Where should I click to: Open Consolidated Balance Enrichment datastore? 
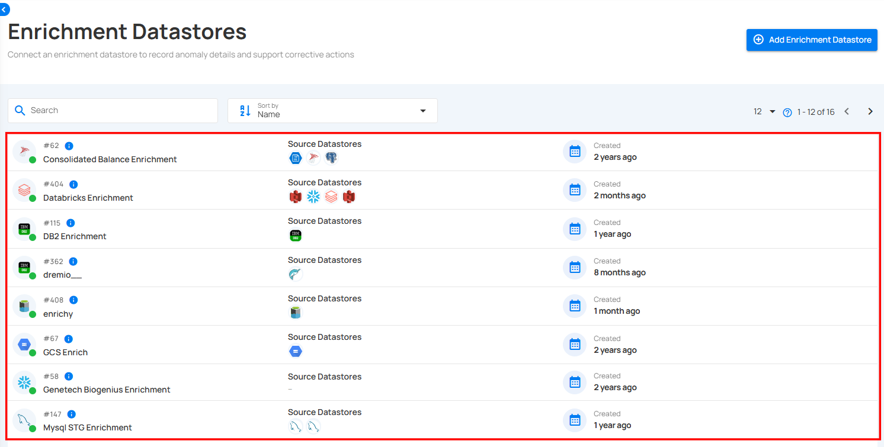pos(110,159)
